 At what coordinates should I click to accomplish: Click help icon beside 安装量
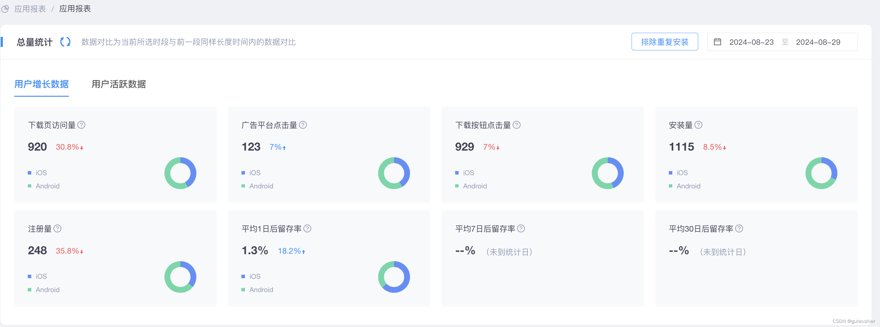[x=699, y=125]
